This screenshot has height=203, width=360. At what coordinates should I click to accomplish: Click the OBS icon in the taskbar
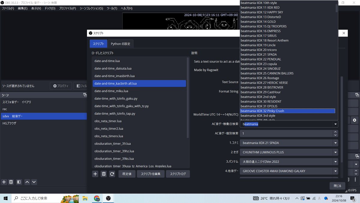pos(108,198)
